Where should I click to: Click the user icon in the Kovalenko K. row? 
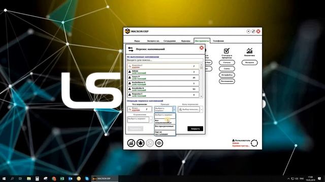tap(129, 89)
